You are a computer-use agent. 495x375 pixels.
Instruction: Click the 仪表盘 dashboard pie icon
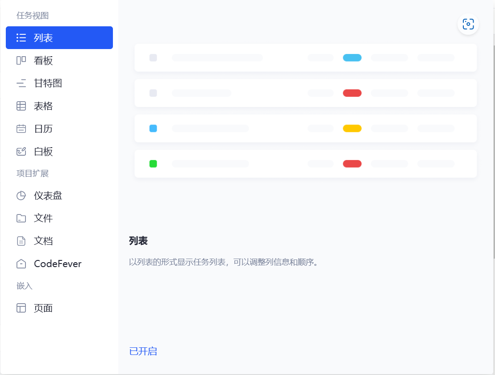[x=21, y=195]
